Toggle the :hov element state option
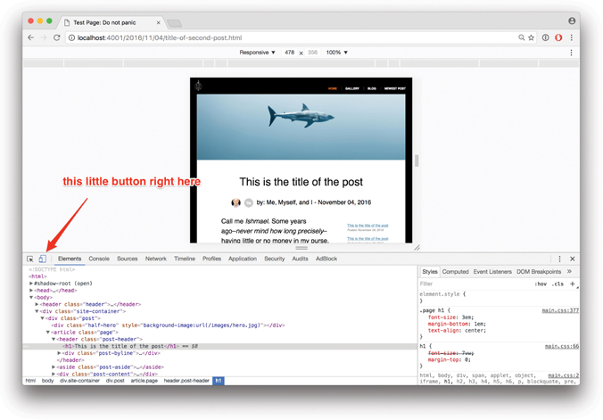603x420 pixels. (x=541, y=284)
